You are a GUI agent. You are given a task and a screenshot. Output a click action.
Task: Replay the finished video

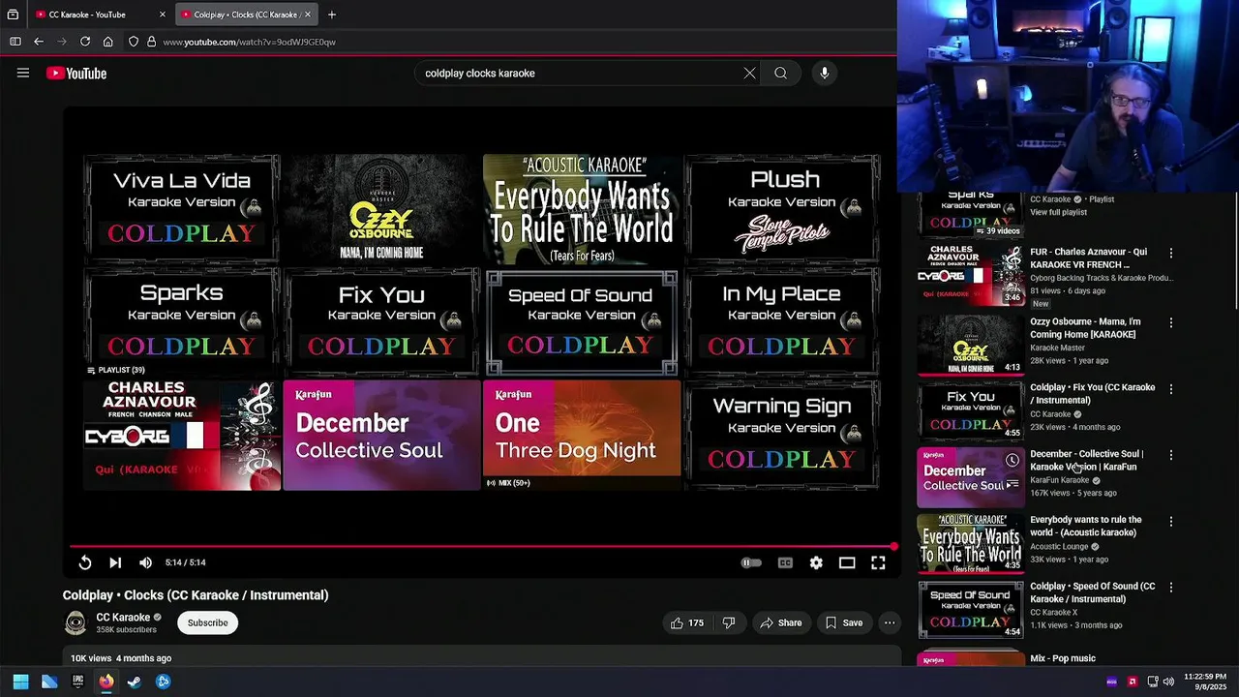click(85, 562)
